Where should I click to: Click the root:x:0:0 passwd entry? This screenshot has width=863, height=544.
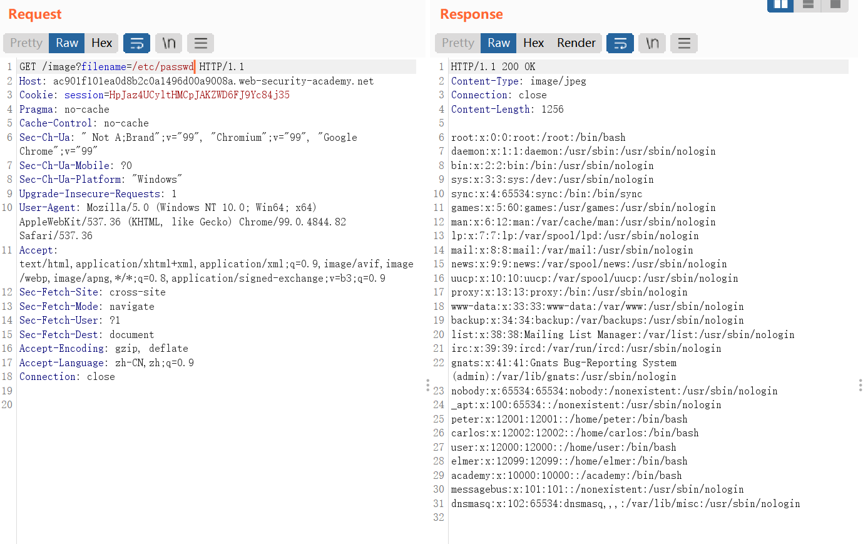click(x=538, y=137)
